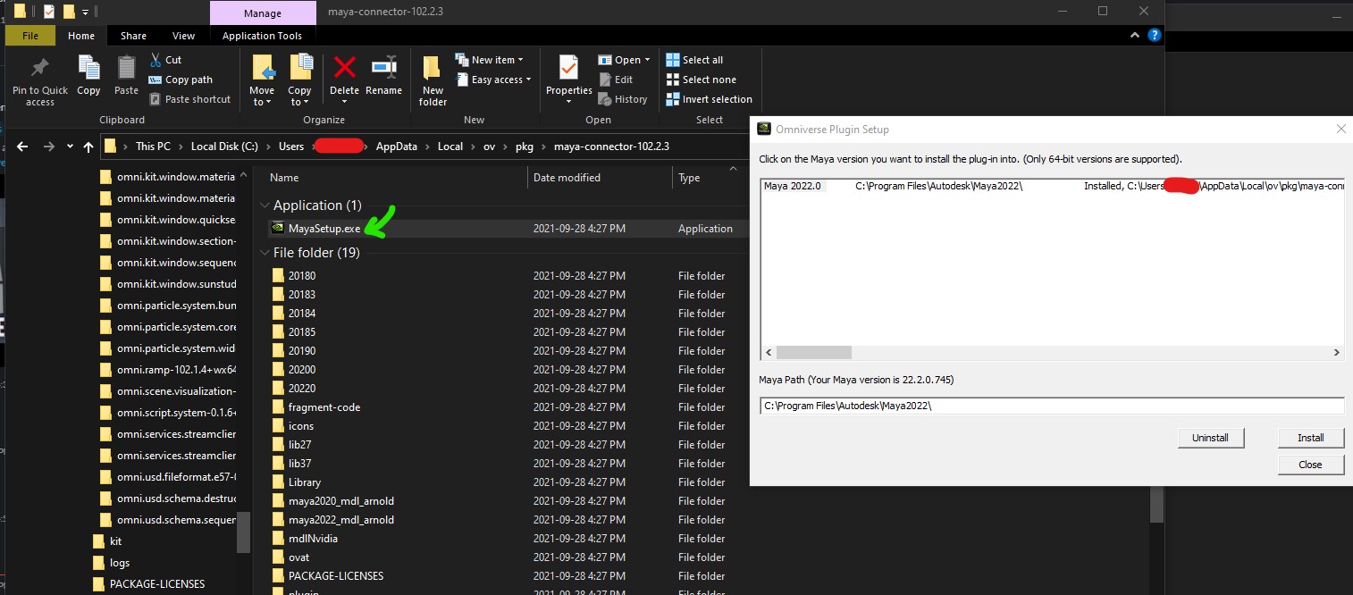
Task: Click the MayaSetup.exe NVIDIA application icon
Action: [x=277, y=229]
